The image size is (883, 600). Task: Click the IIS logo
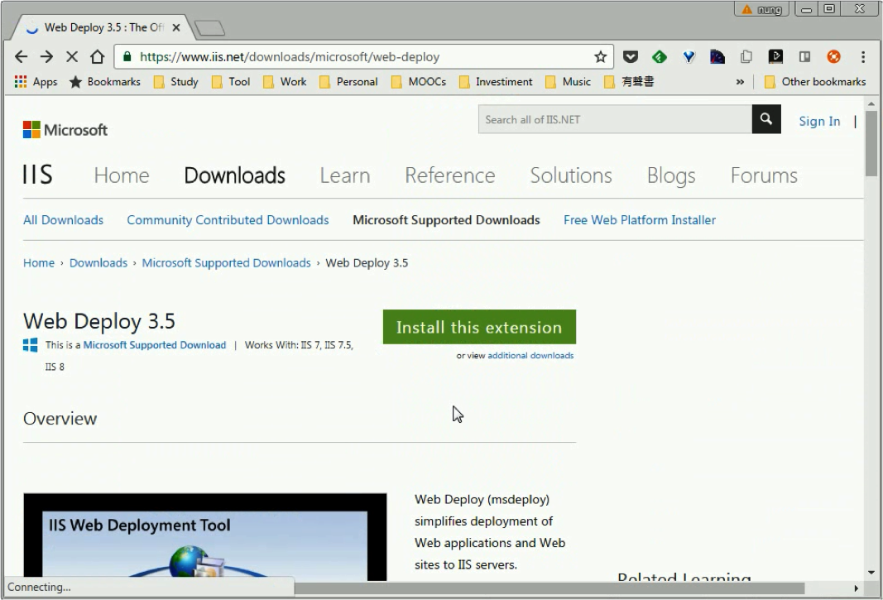coord(38,175)
